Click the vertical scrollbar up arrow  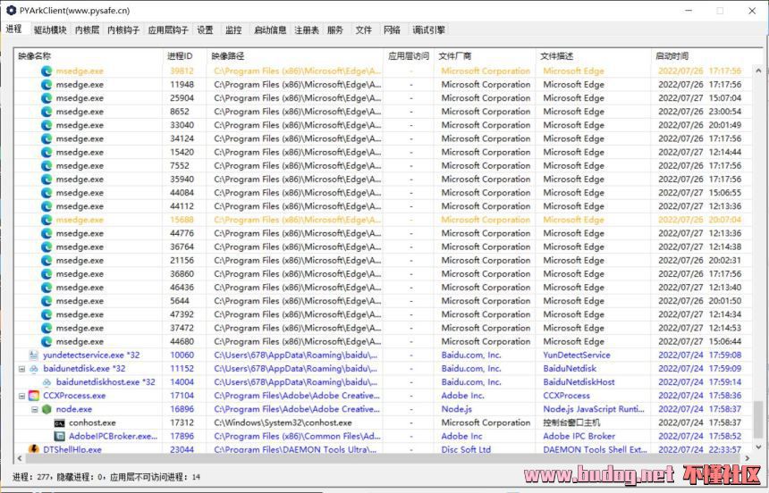(x=758, y=71)
